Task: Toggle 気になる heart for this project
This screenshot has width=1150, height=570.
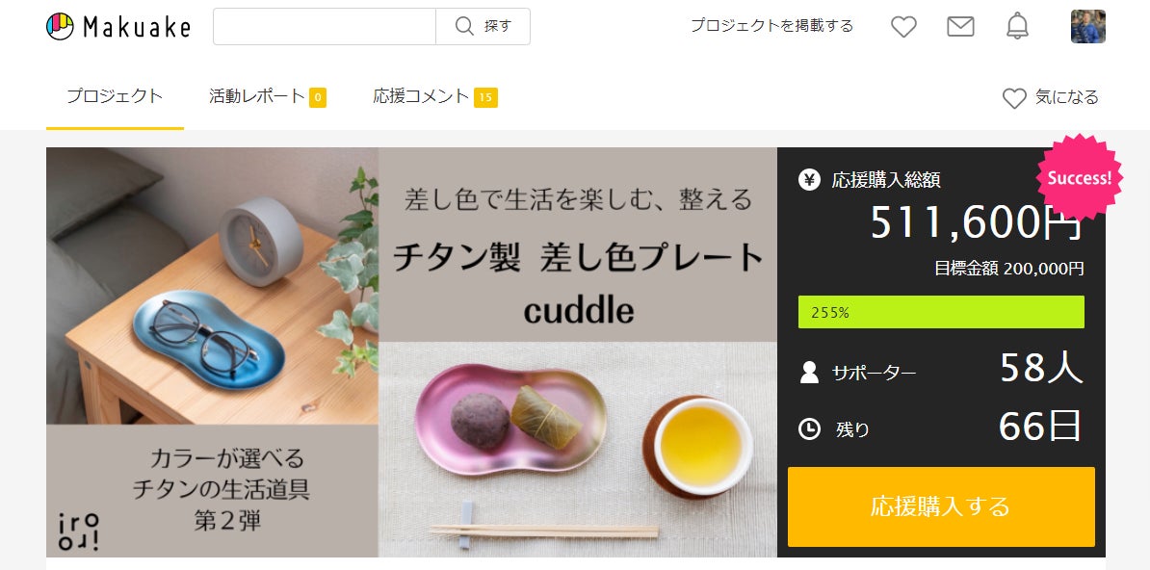Action: [1050, 97]
